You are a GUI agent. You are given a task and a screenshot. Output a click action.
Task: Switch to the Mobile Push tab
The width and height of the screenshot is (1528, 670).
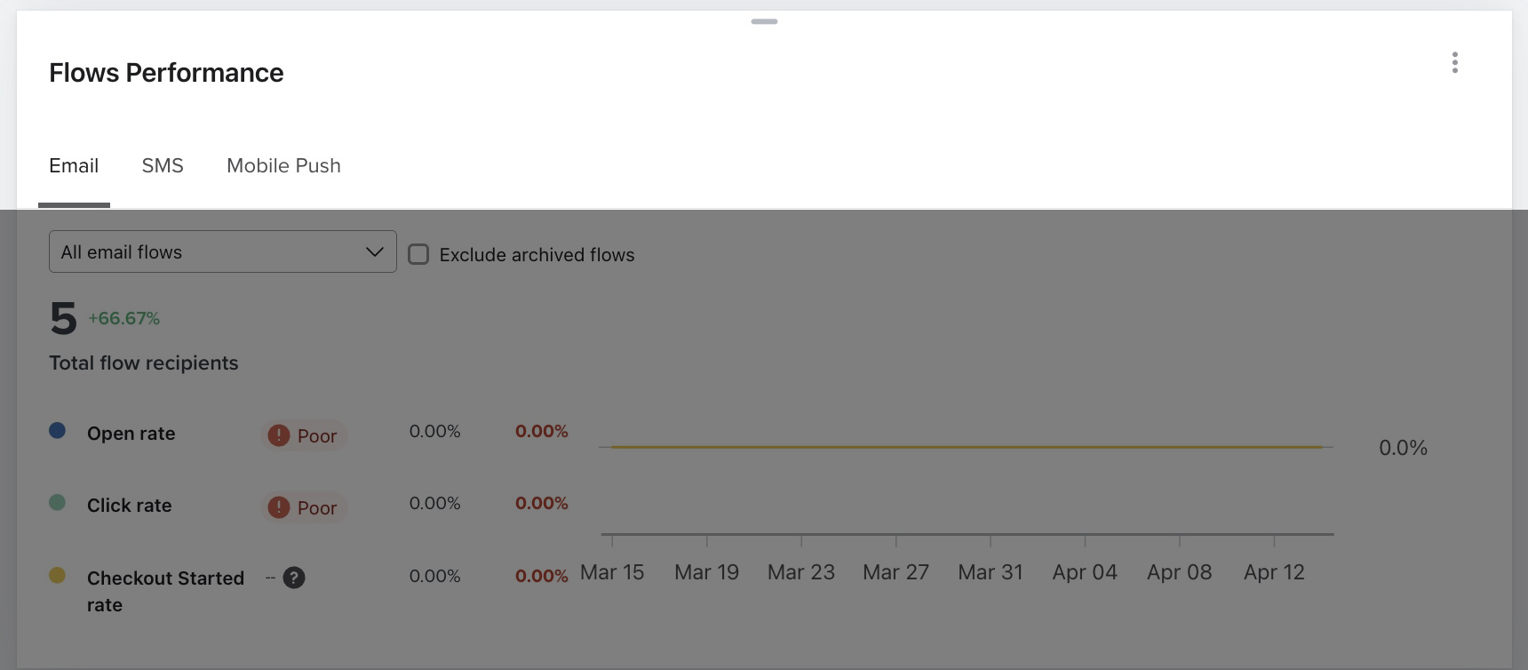point(283,166)
